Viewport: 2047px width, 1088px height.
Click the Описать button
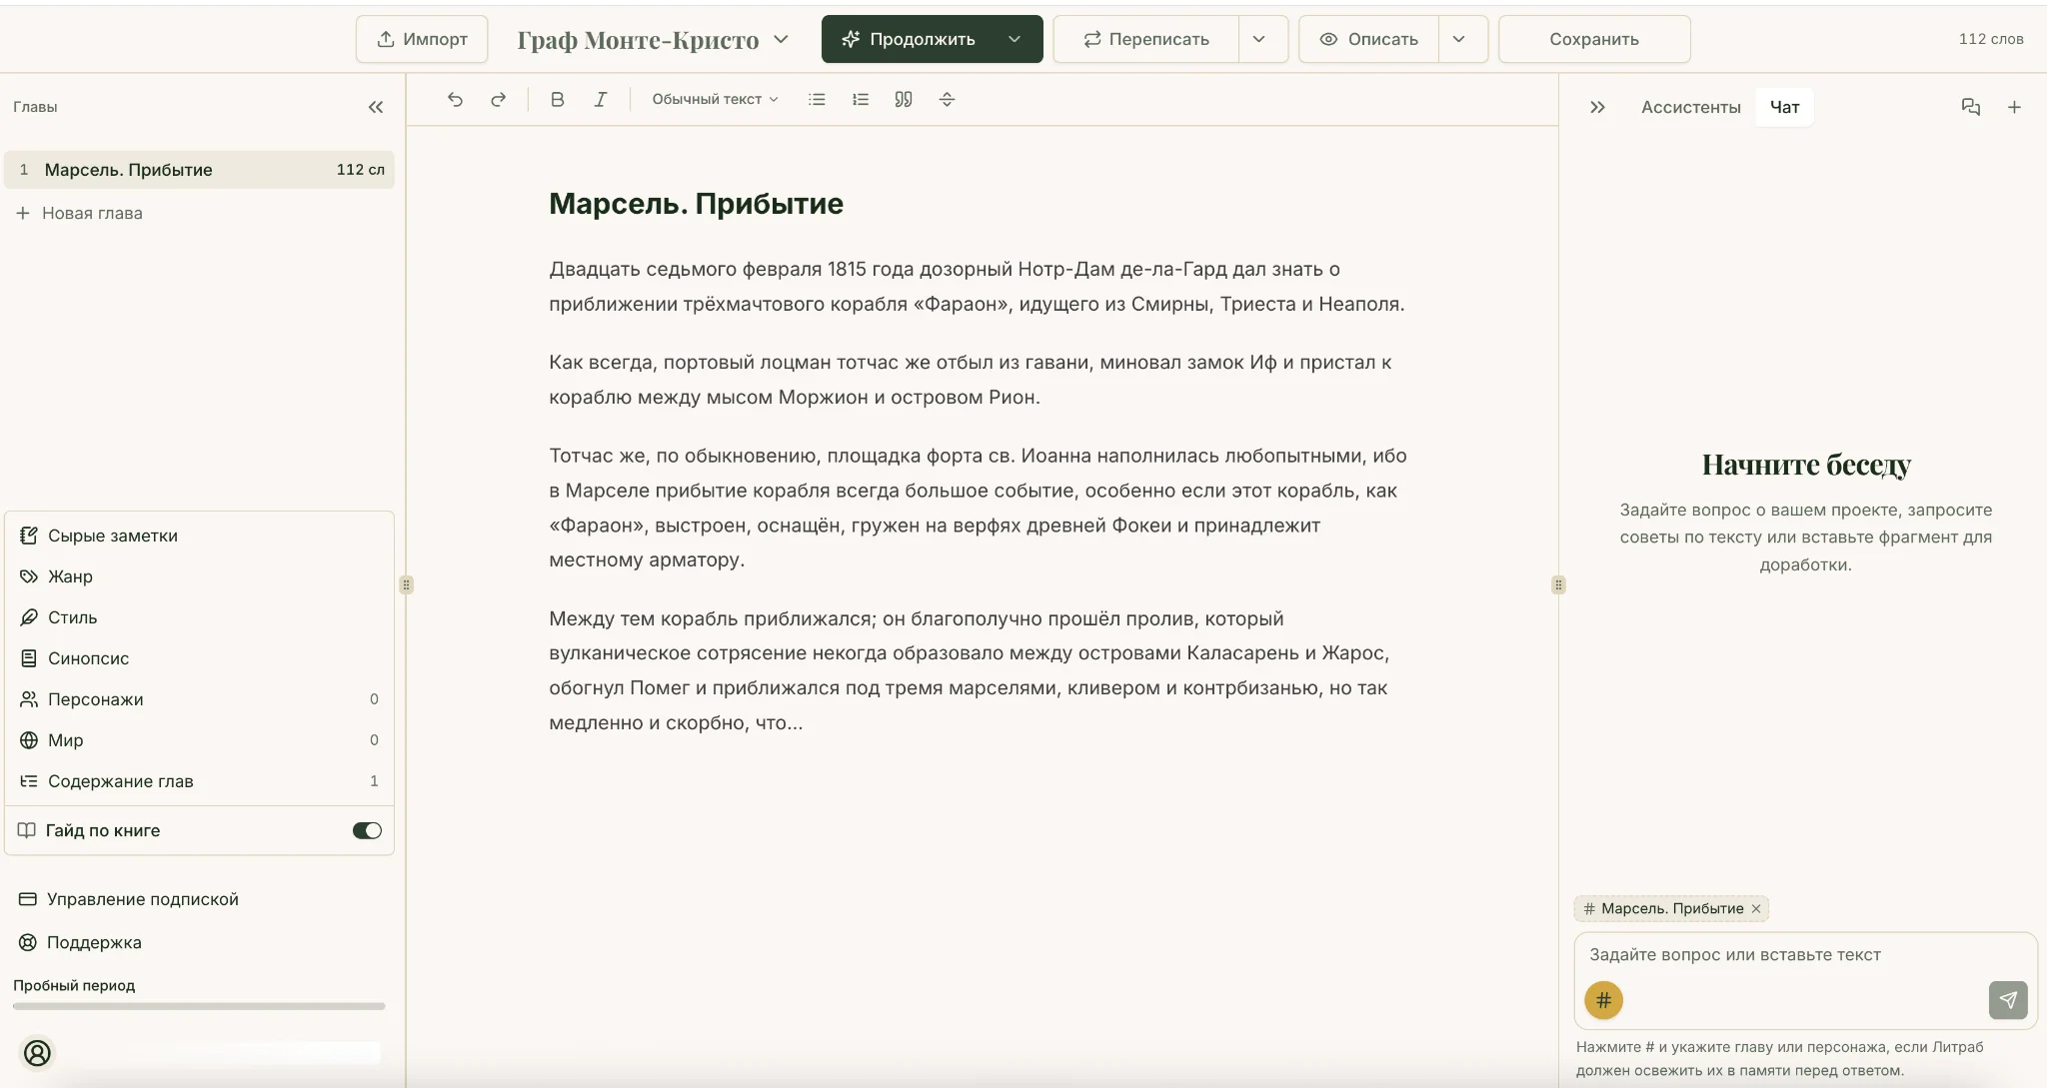pyautogui.click(x=1369, y=39)
